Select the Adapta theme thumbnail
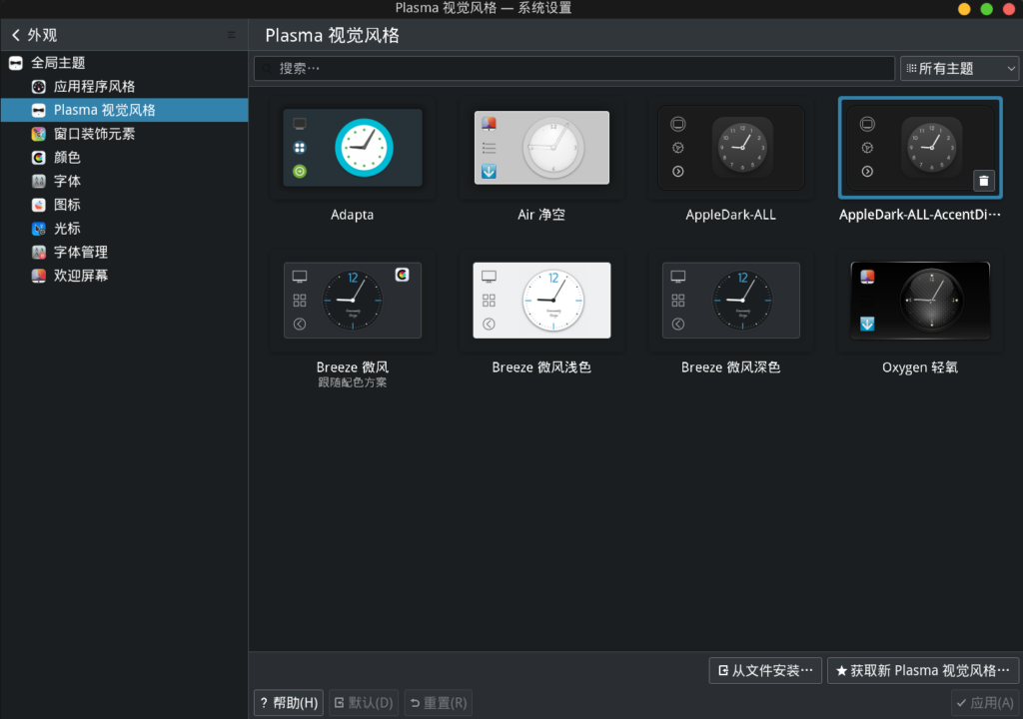This screenshot has height=719, width=1023. [353, 148]
